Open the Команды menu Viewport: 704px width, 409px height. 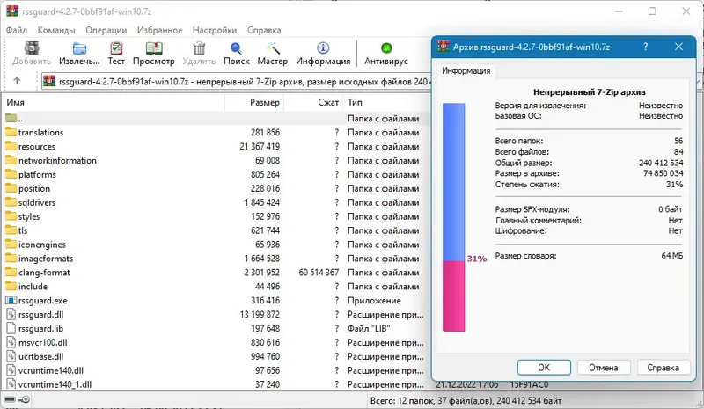[56, 30]
